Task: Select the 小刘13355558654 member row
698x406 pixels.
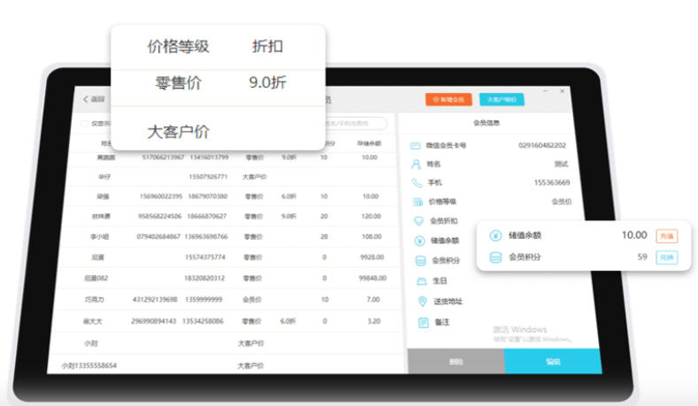Action: (225, 365)
